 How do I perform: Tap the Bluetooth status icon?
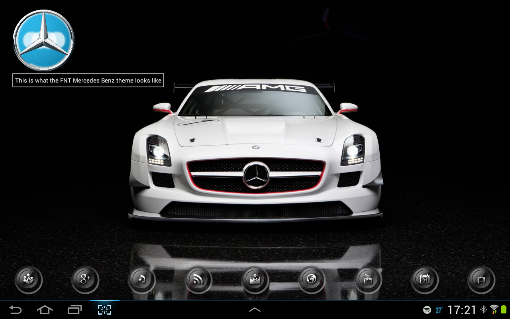tap(484, 310)
